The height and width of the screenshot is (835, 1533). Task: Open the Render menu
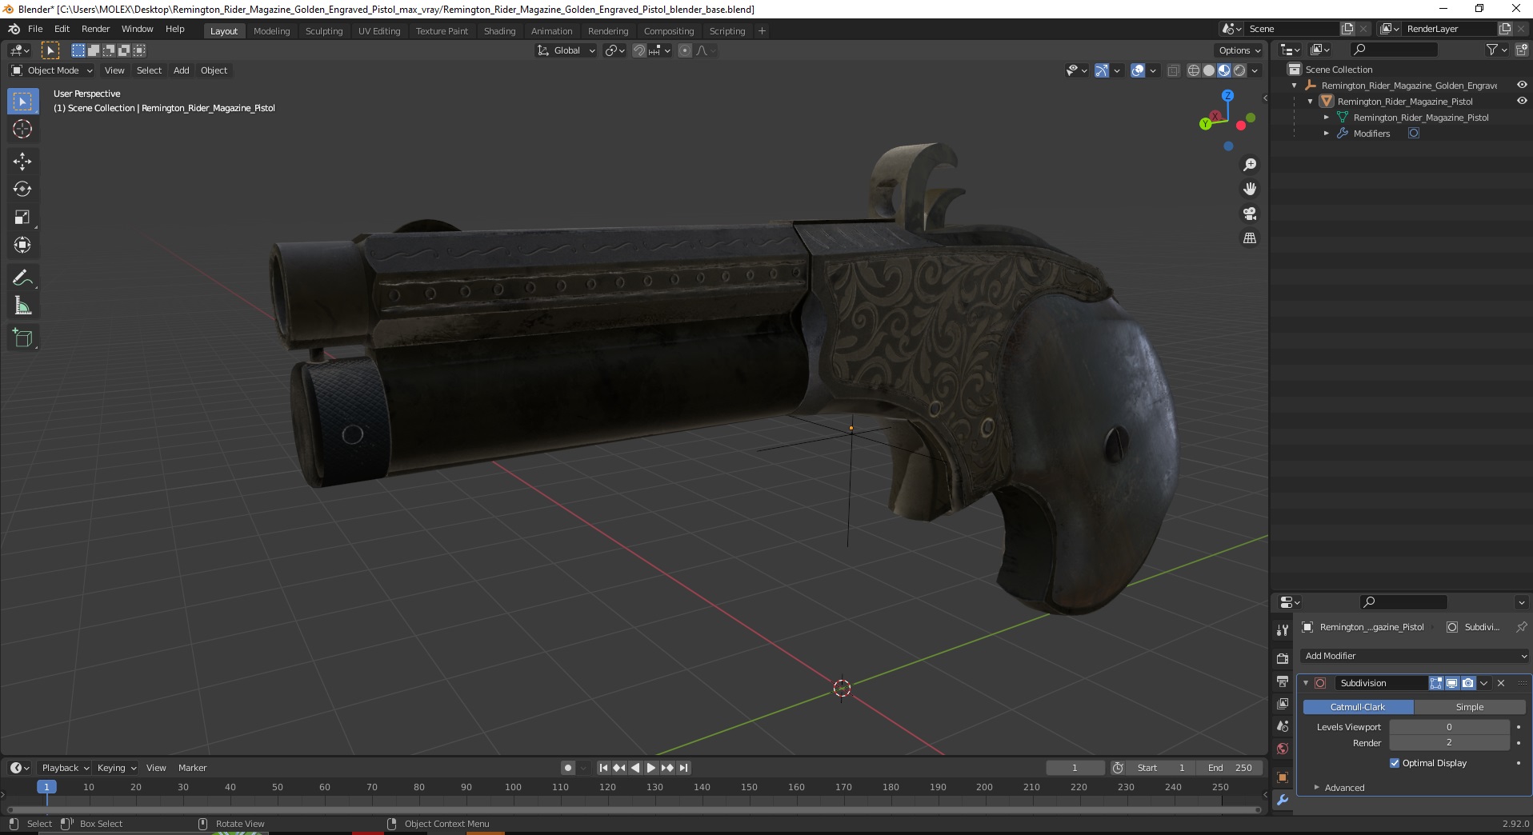coord(95,29)
